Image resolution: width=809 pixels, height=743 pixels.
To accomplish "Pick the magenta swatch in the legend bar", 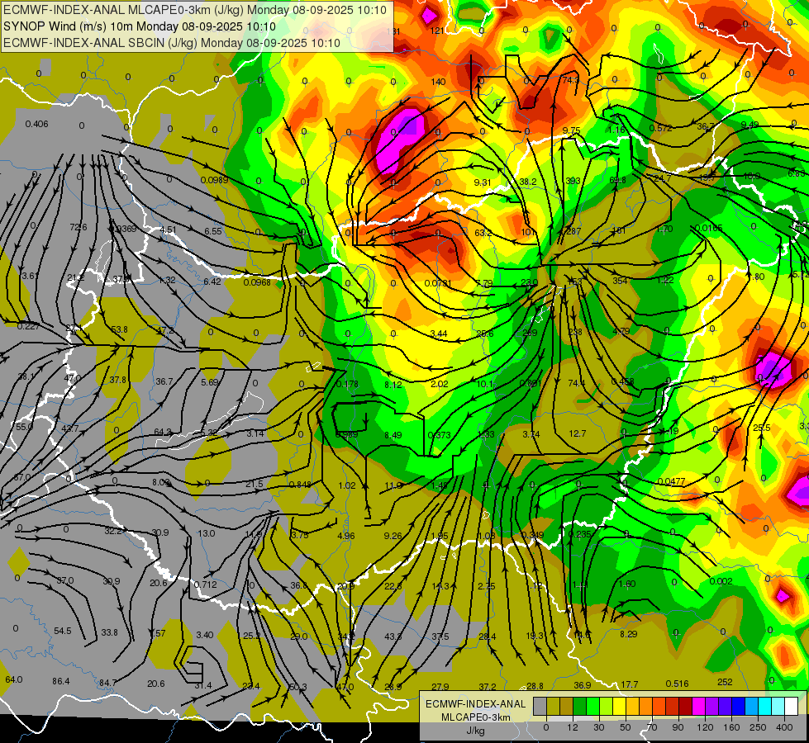I will [x=699, y=706].
